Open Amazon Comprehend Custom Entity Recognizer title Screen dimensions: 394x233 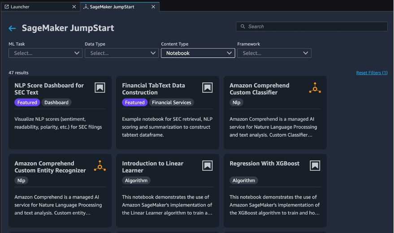tap(50, 167)
